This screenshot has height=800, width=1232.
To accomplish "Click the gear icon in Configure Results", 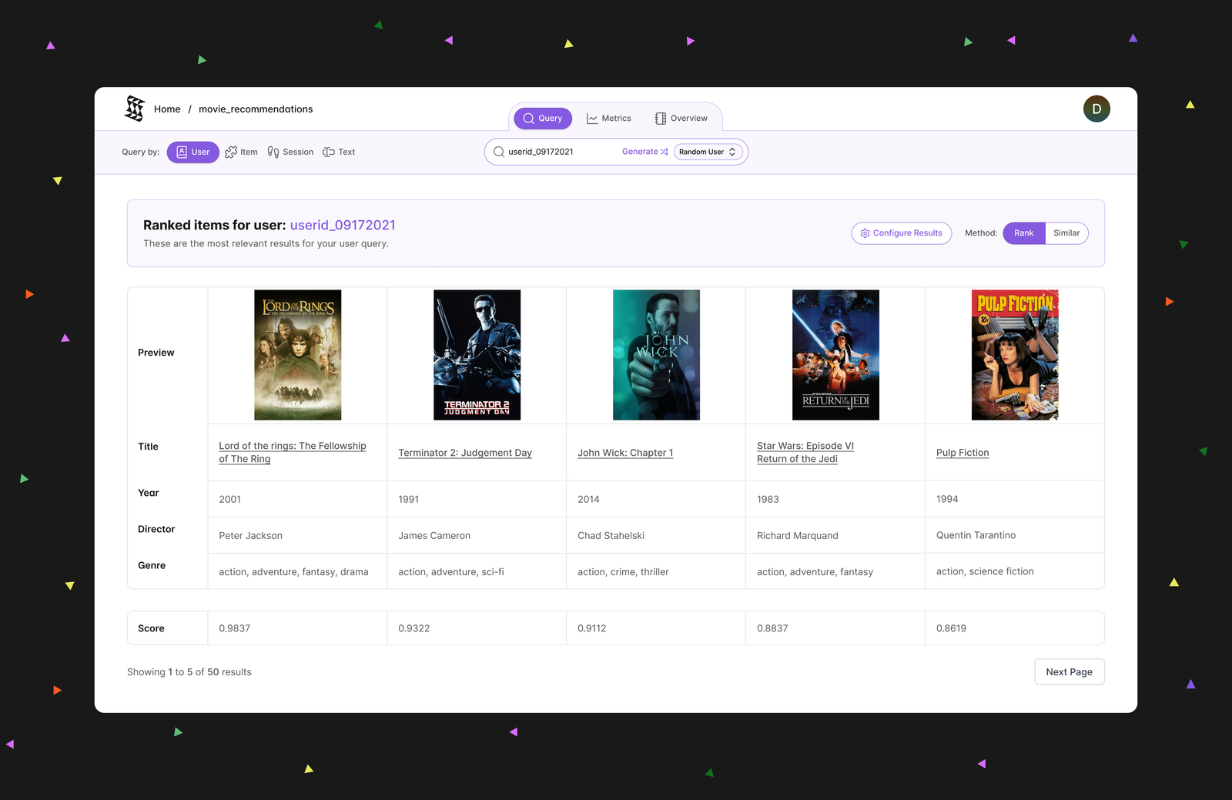I will pos(865,233).
